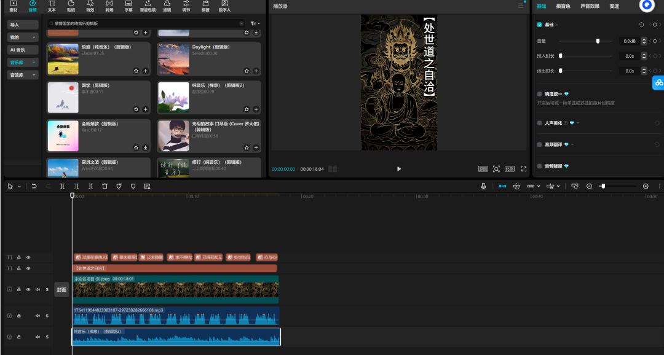This screenshot has width=664, height=355.
Task: Hide the 【处世道之自洽】 text track
Action: tap(28, 268)
